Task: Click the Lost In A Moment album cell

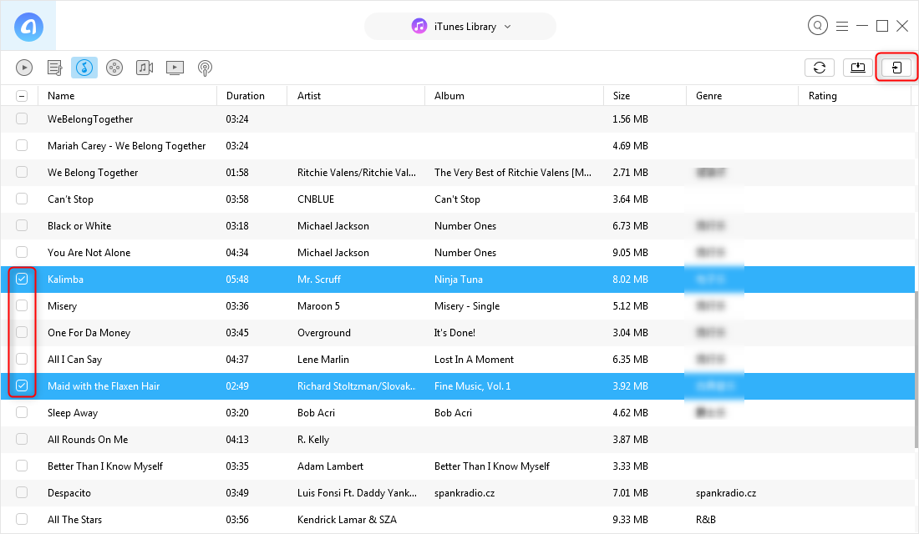Action: (x=475, y=360)
